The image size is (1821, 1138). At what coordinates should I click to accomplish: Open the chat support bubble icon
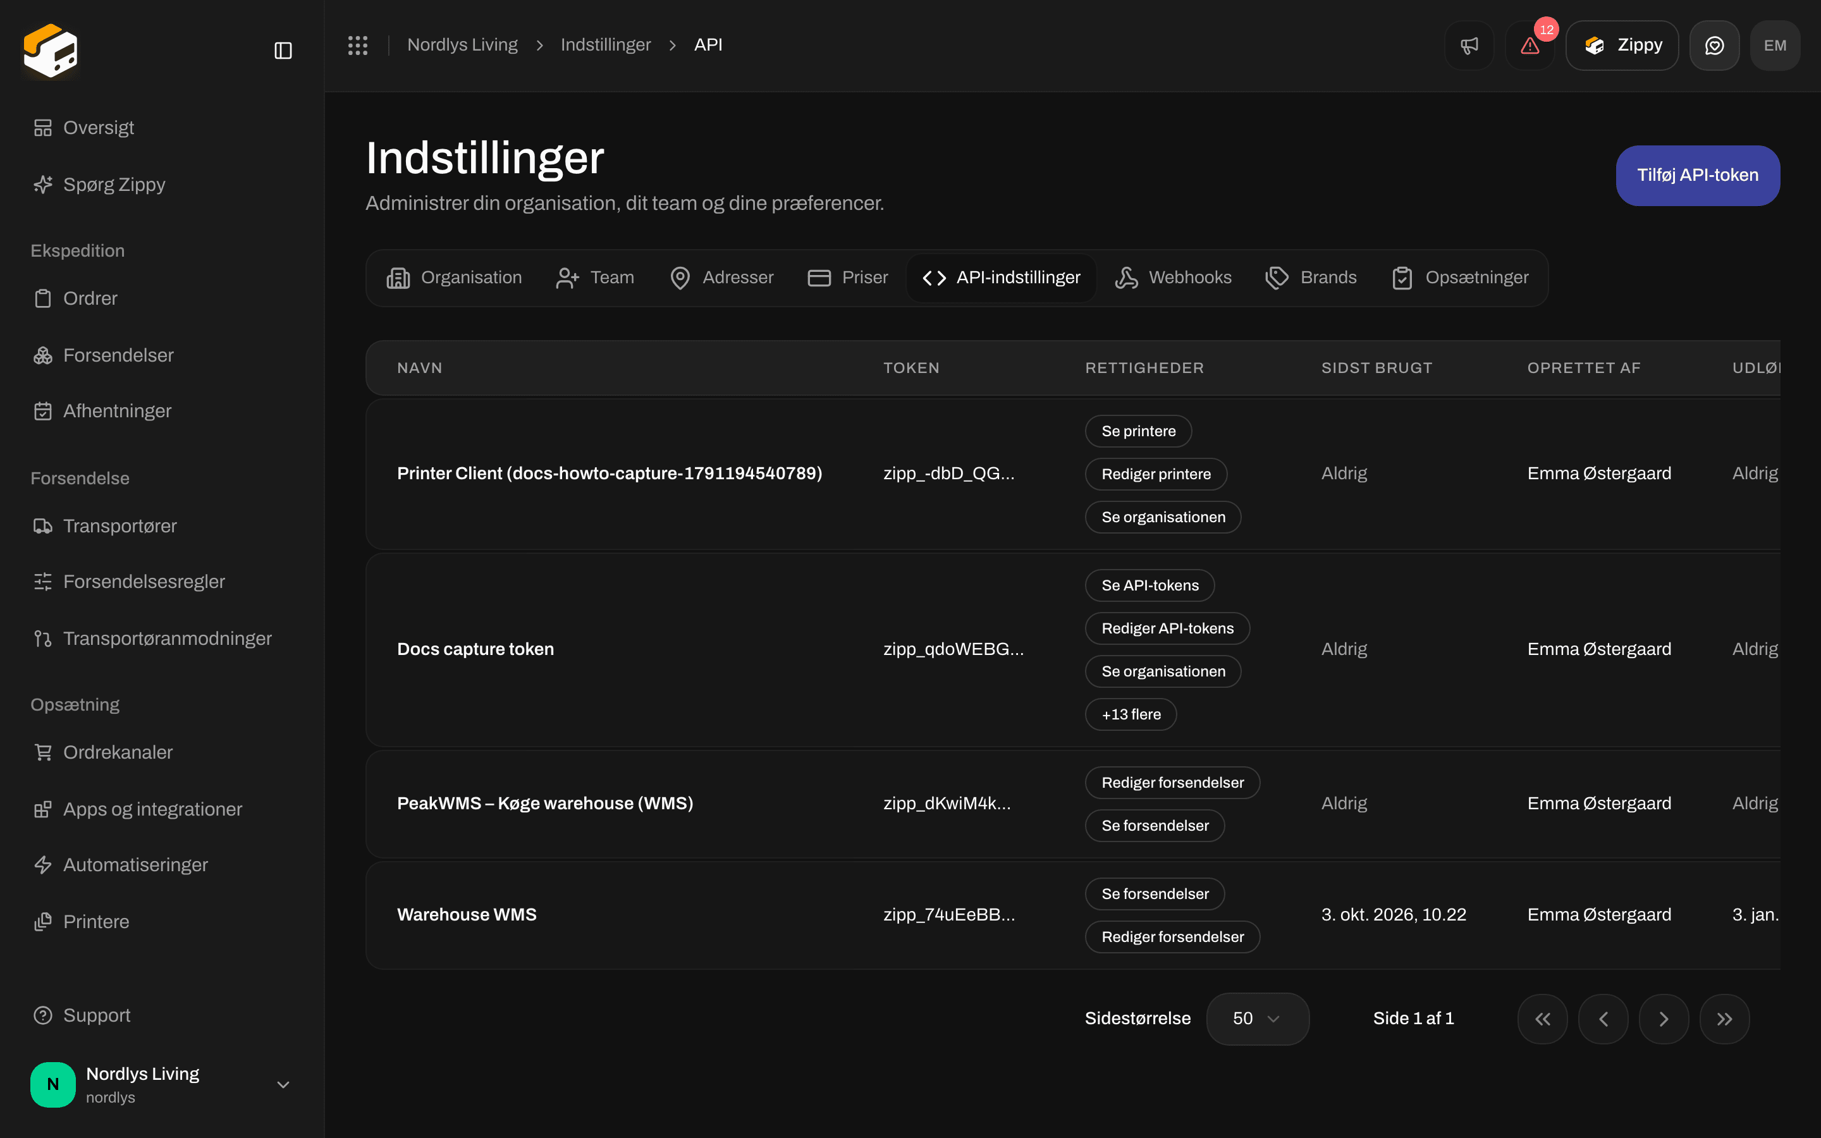click(x=1714, y=45)
